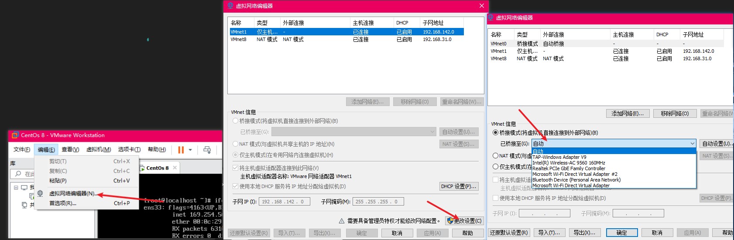734x240 pixels.
Task: Open the 帮助(H) menu
Action: [157, 150]
